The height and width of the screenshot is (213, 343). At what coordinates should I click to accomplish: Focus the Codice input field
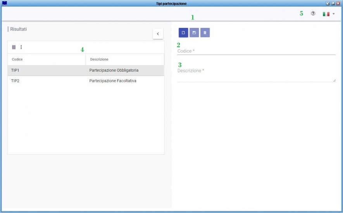tap(256, 51)
